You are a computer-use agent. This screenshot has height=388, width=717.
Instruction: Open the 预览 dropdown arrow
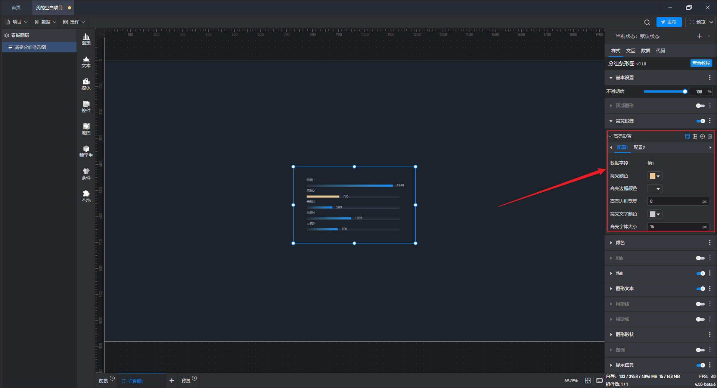pos(711,22)
